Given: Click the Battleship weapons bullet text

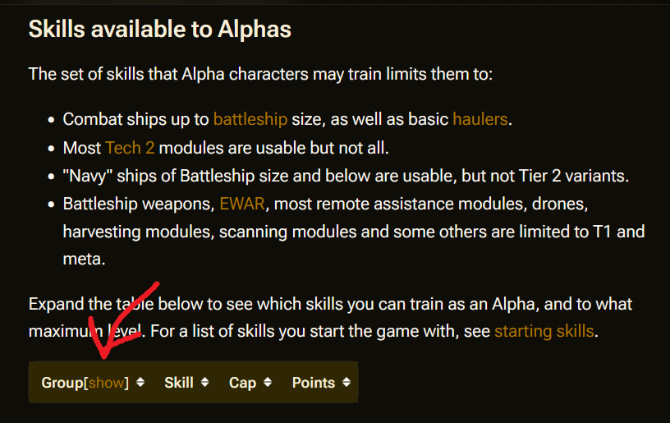Looking at the screenshot, I should 354,231.
